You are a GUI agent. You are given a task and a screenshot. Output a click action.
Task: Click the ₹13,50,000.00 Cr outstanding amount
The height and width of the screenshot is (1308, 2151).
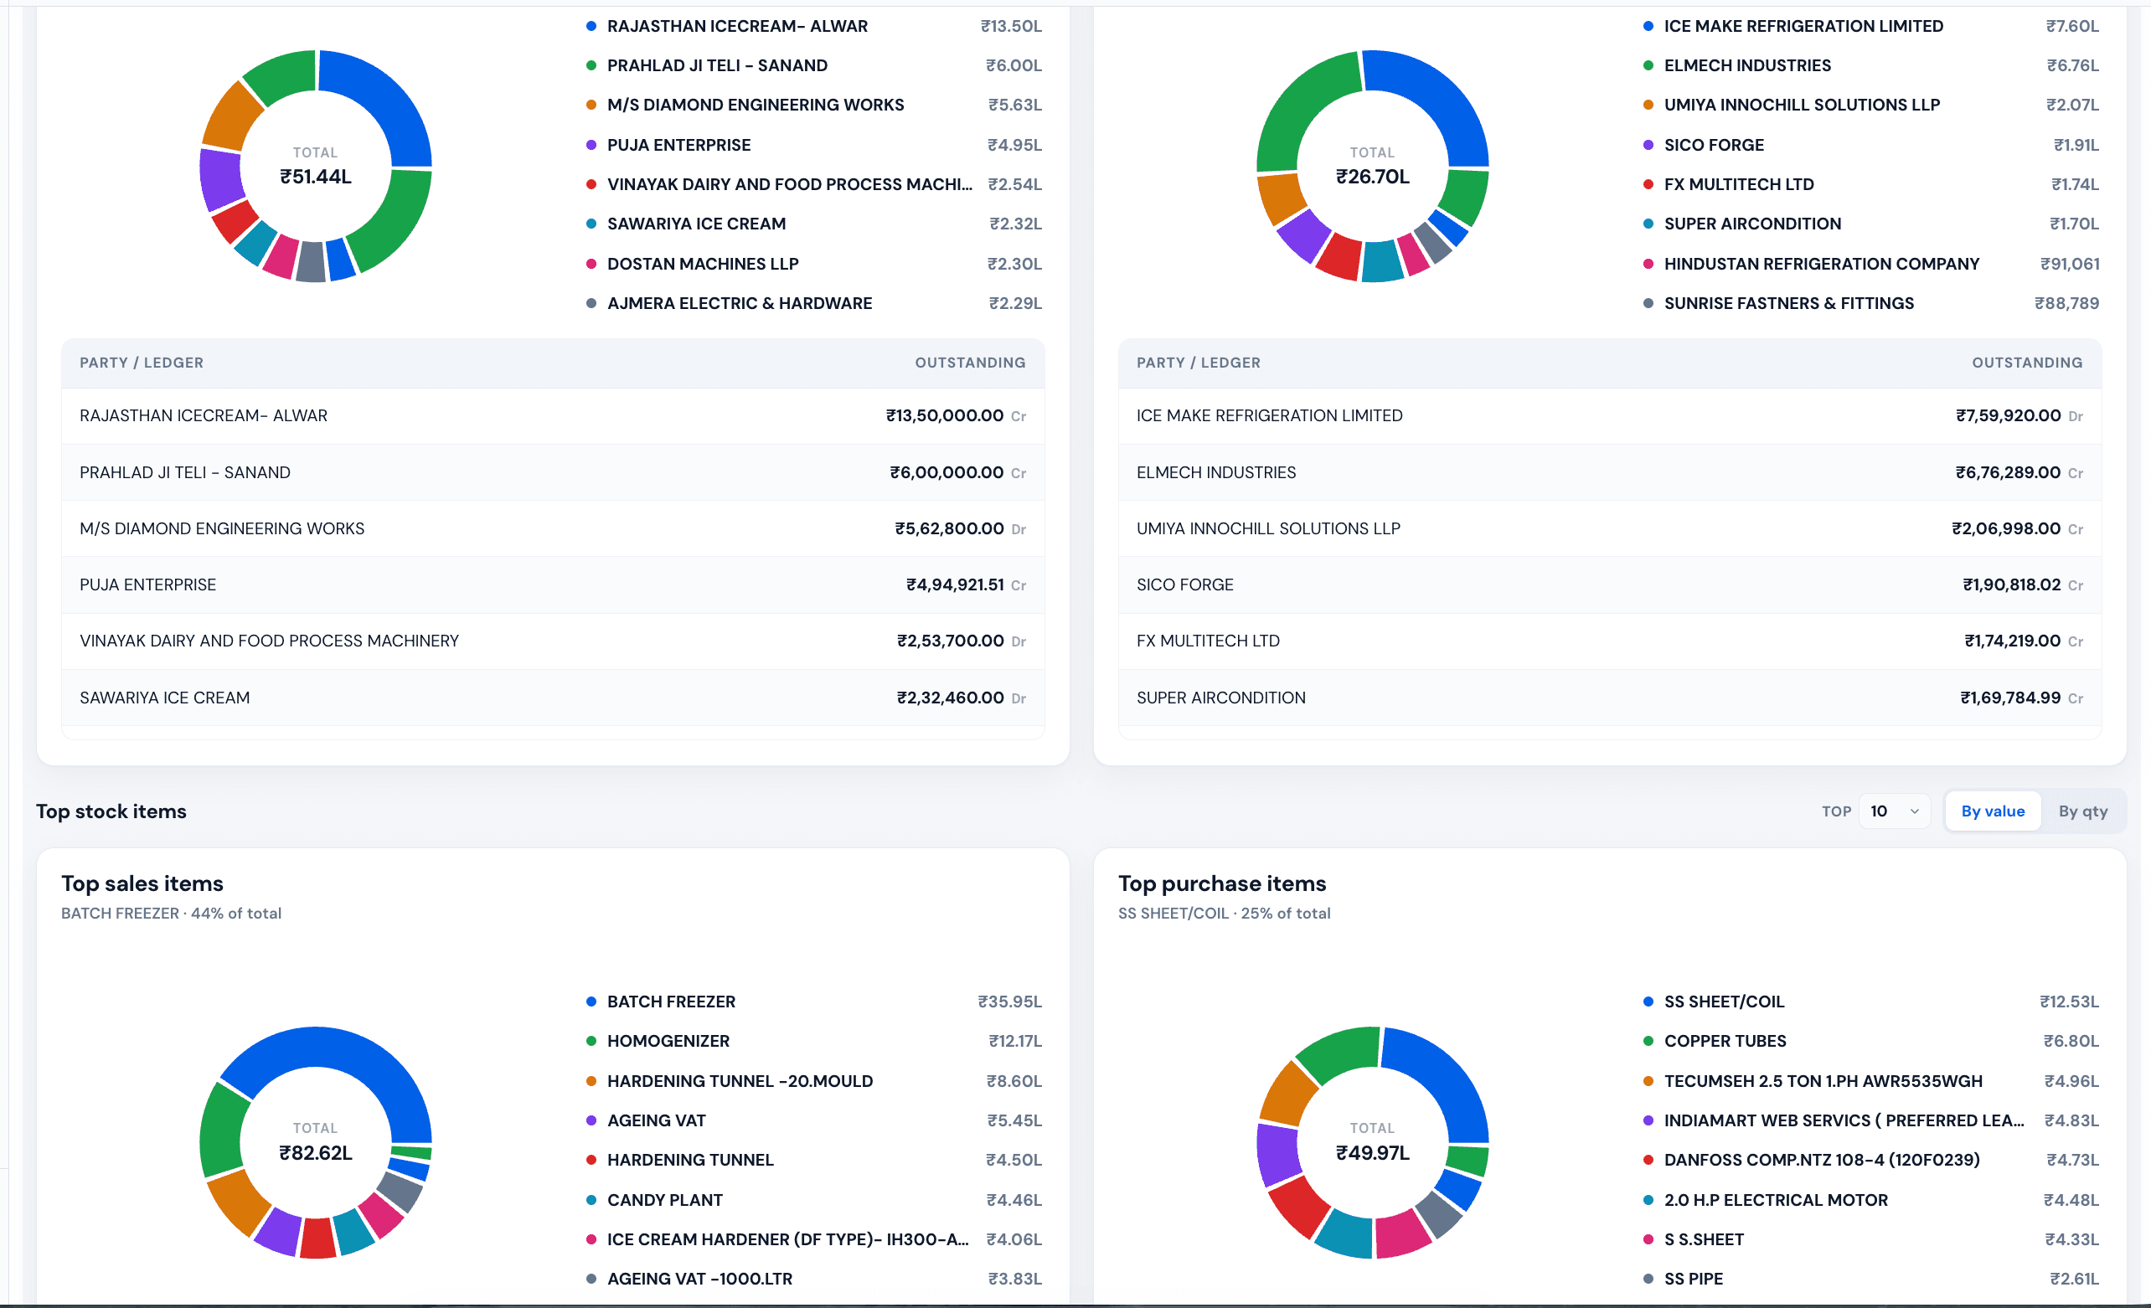[956, 415]
